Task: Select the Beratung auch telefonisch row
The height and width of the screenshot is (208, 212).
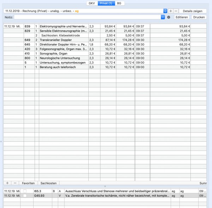Action: (x=105, y=67)
